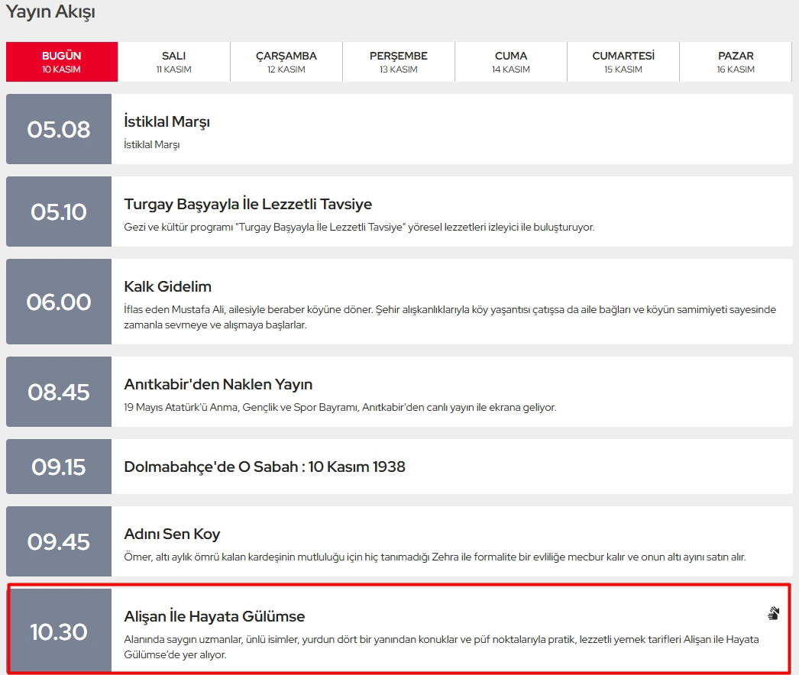Click the sign language icon on Alişan row
Viewport: 799px width, 675px height.
[774, 612]
